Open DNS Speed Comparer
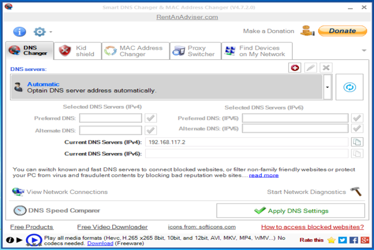The height and width of the screenshot is (250, 374). [64, 210]
